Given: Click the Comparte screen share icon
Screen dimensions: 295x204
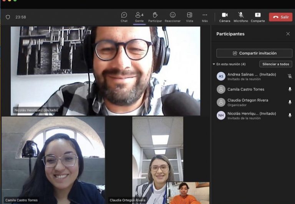Looking at the screenshot, I should (x=258, y=17).
